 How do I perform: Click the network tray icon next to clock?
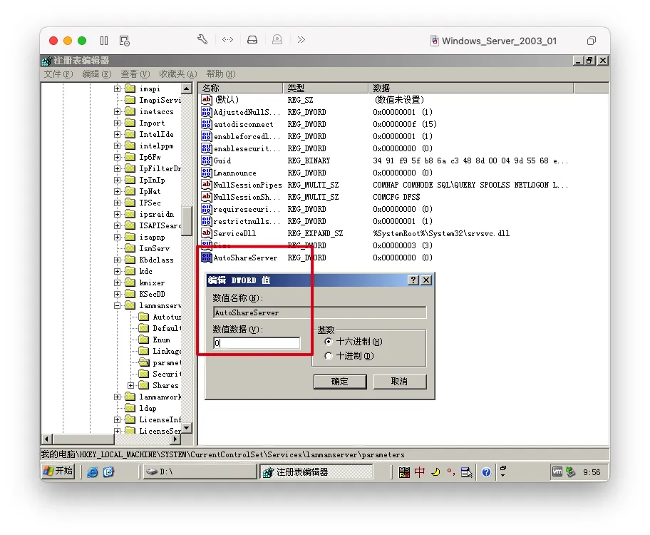pos(571,472)
